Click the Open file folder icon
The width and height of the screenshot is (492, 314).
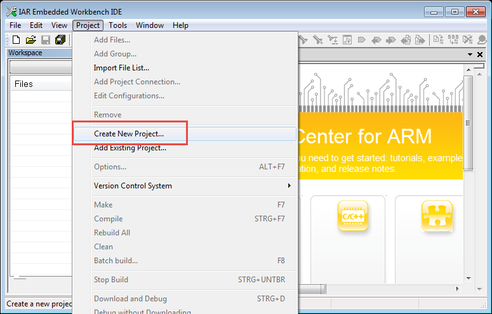[x=30, y=40]
